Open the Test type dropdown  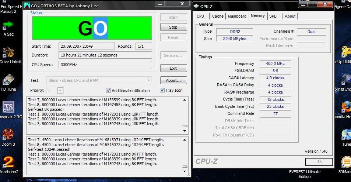pos(148,80)
